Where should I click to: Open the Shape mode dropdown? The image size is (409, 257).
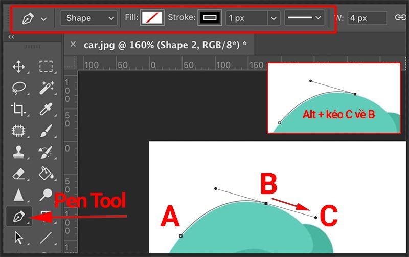tap(88, 18)
